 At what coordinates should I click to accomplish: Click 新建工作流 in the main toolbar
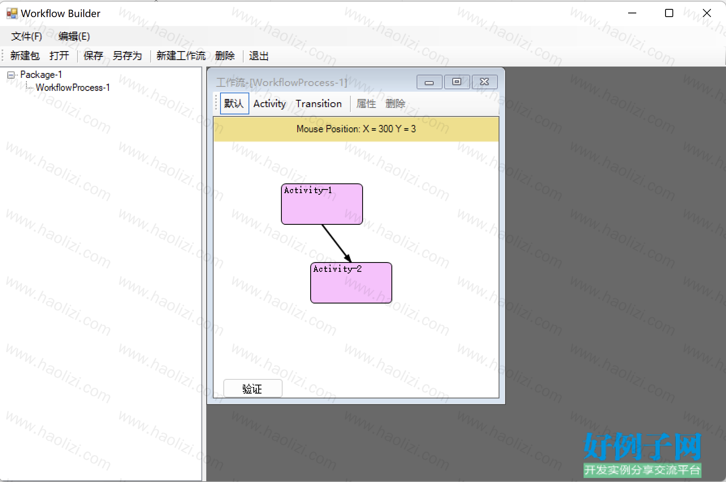click(x=181, y=56)
